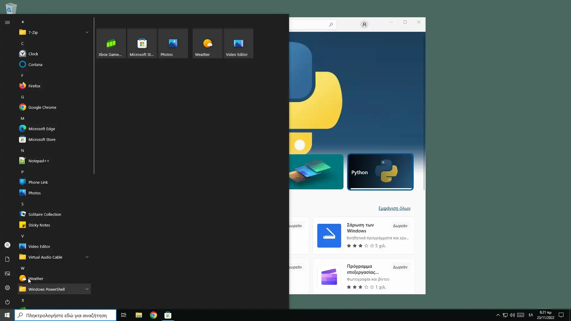Click the Εμφάνιση όλων link

tap(394, 208)
